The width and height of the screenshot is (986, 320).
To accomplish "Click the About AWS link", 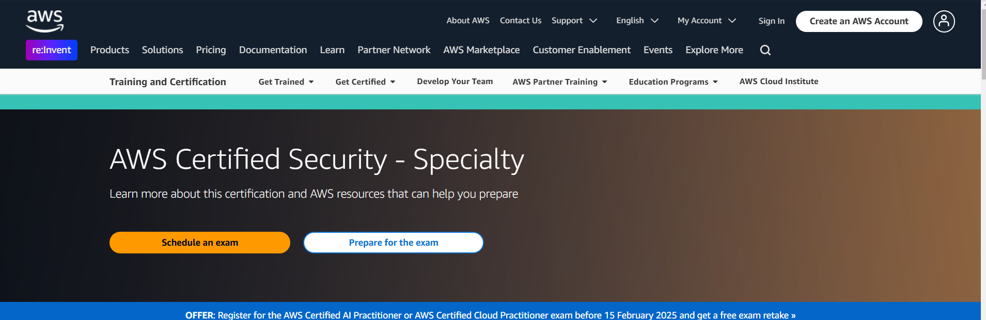I will tap(468, 21).
